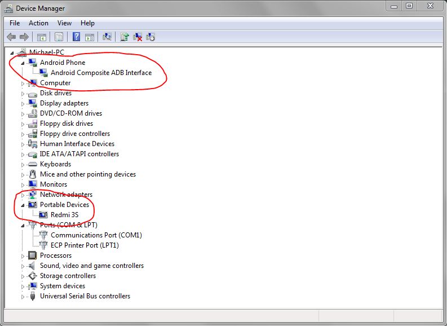Expand Universal Serial Bus controllers
Screen dimensions: 447x326
[x=23, y=296]
